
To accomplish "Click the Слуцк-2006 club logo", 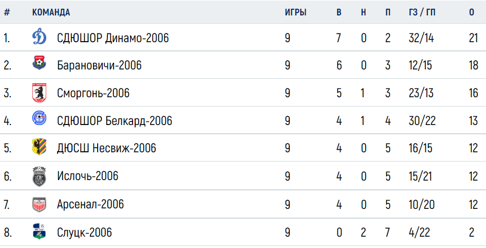I will coord(40,232).
